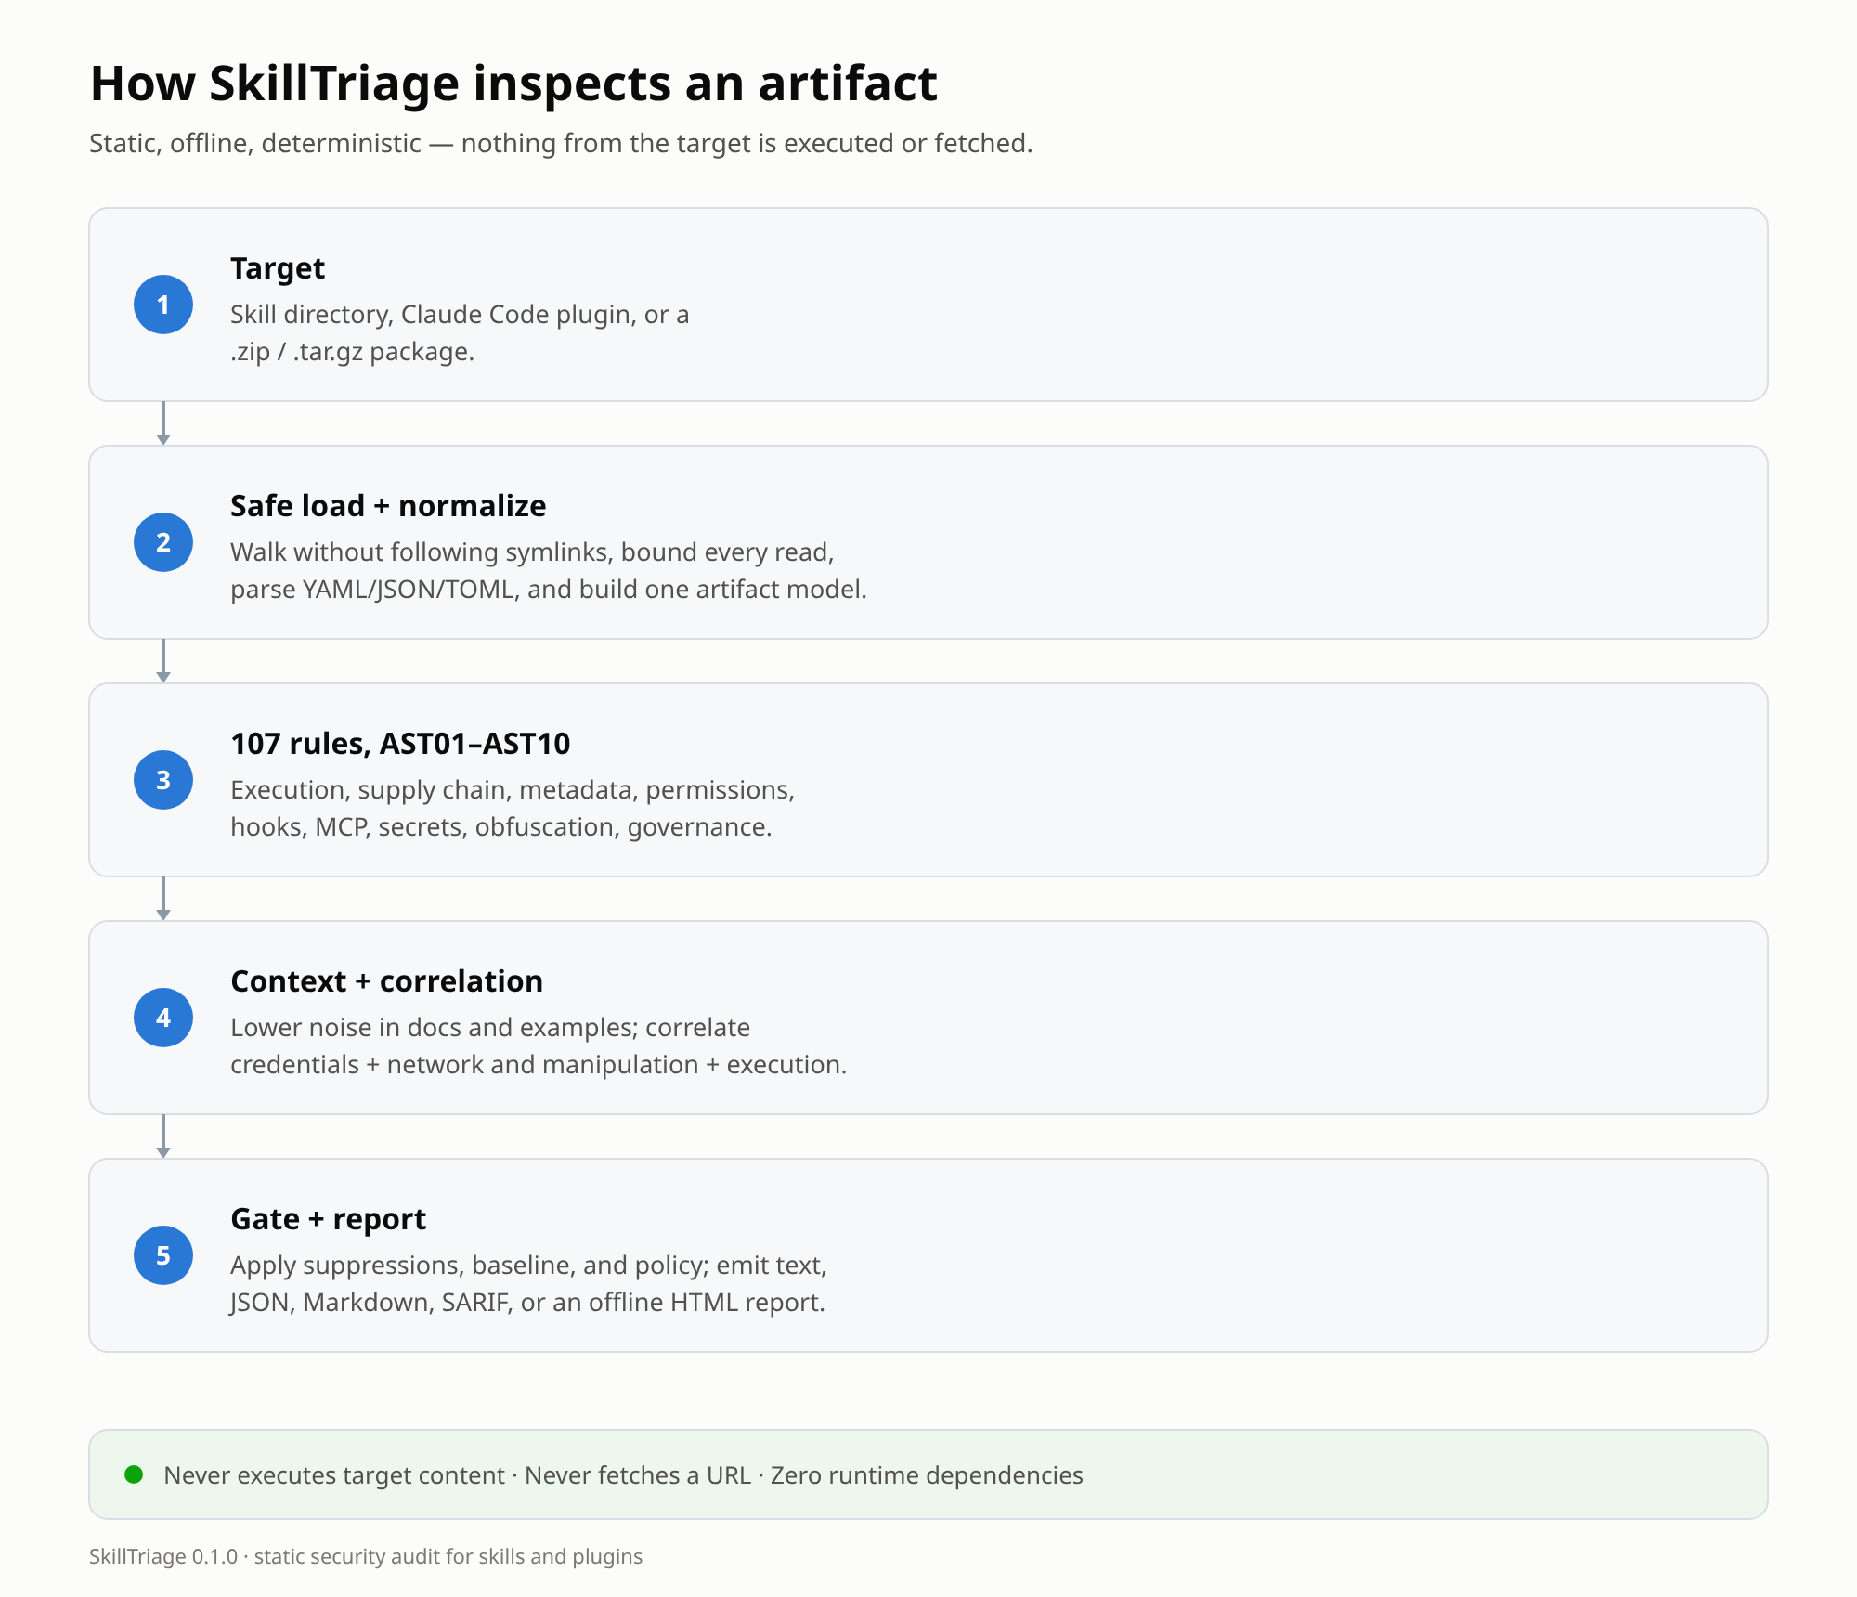Select the 'Target' card title
This screenshot has width=1857, height=1597.
tap(278, 268)
